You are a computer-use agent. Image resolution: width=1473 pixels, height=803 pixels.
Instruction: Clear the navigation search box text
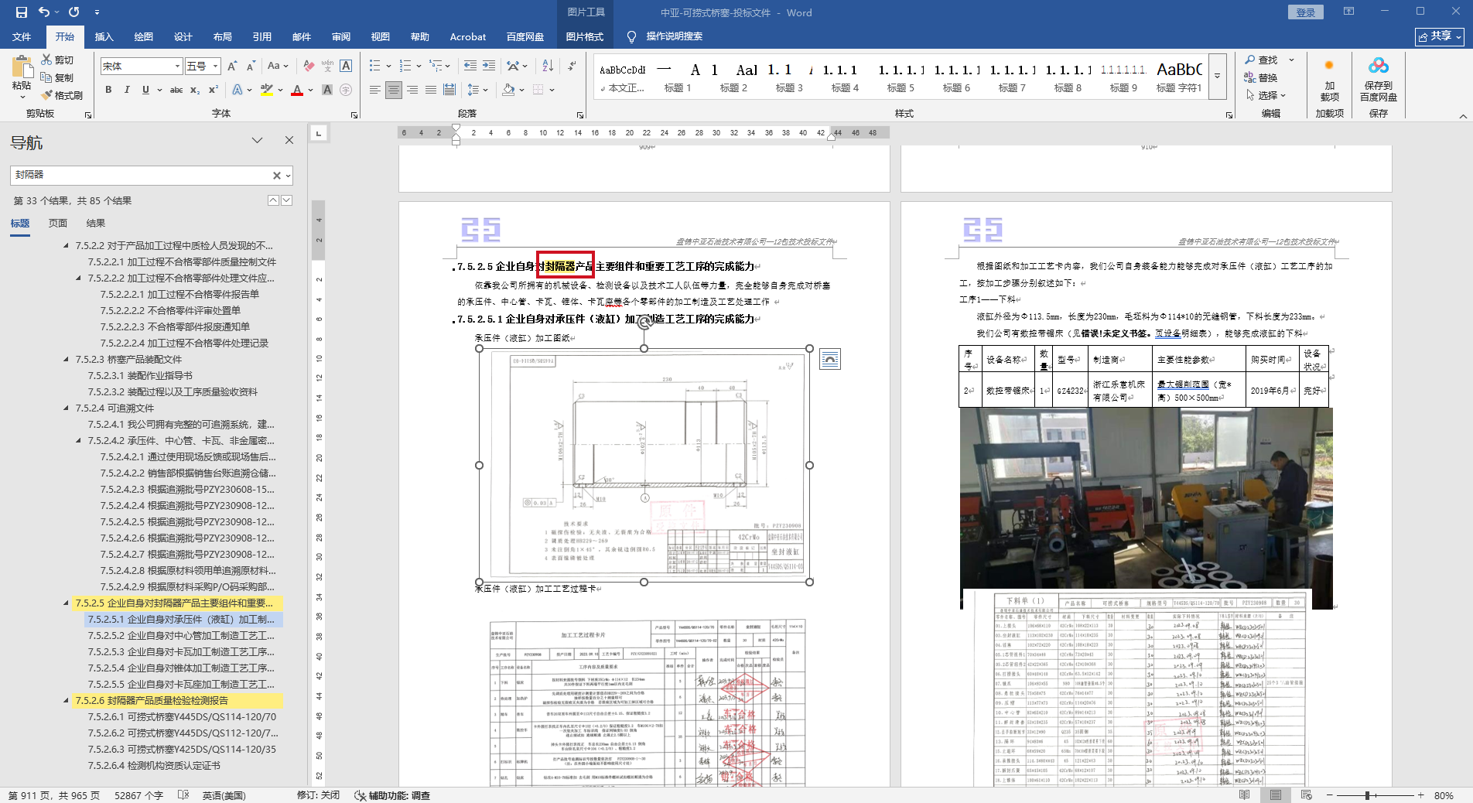tap(276, 176)
